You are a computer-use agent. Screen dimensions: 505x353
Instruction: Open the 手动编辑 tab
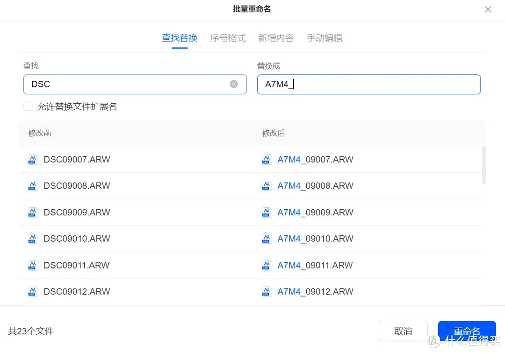[x=325, y=38]
